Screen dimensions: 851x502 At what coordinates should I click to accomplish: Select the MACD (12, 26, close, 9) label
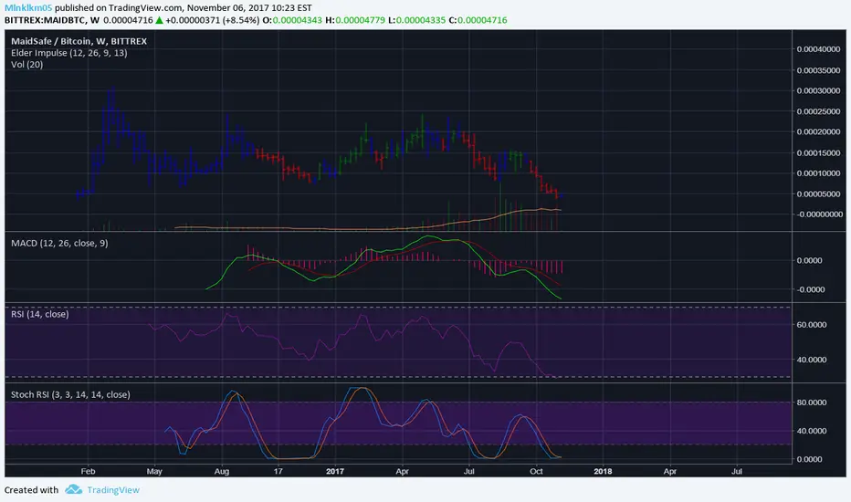(59, 243)
